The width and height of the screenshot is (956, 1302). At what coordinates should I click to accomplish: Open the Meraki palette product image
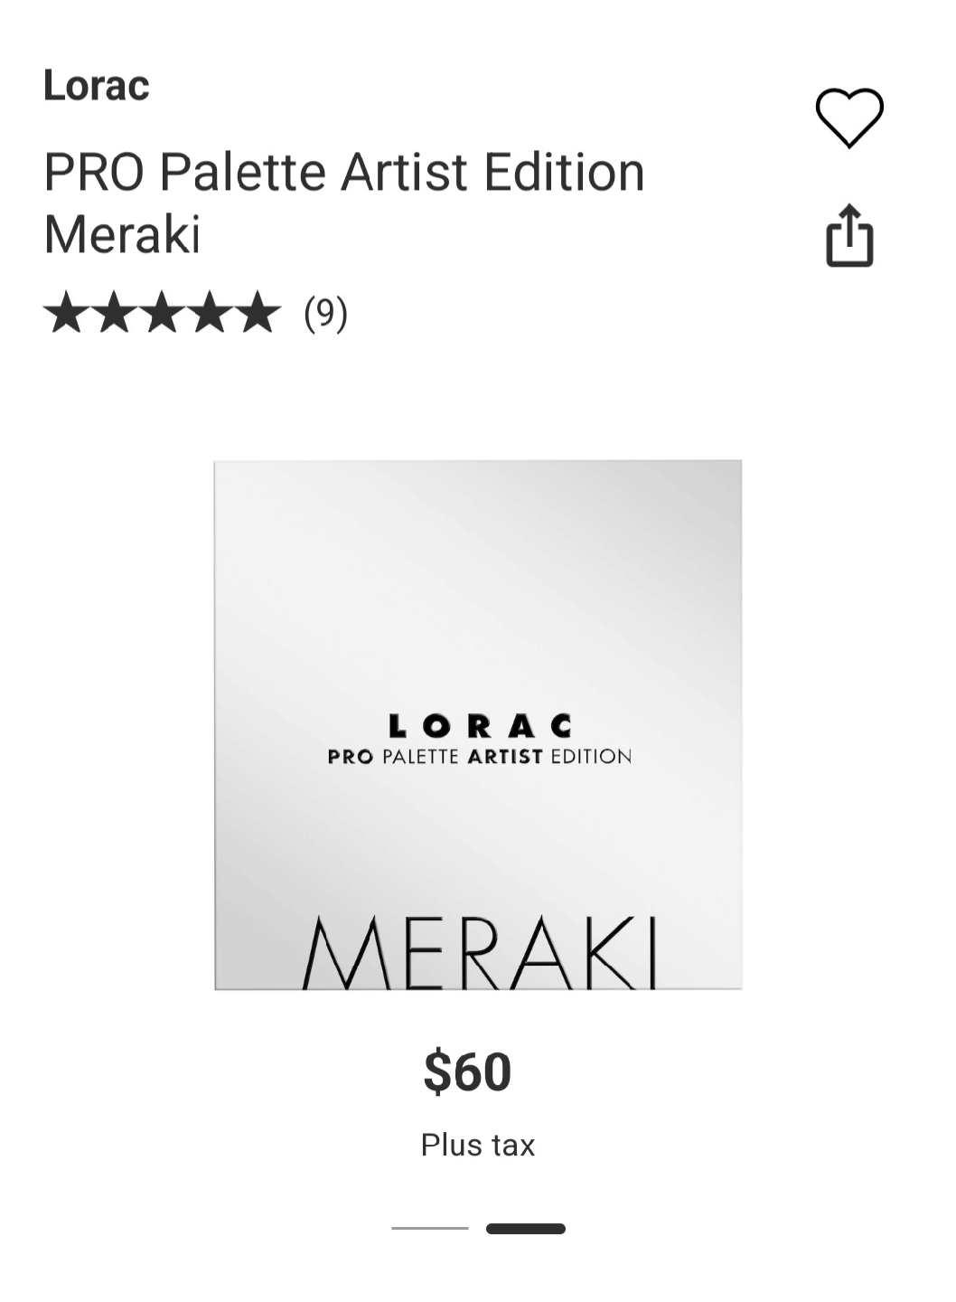pos(478,725)
